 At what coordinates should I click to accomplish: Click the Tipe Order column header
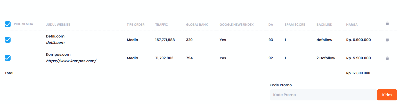point(136,25)
